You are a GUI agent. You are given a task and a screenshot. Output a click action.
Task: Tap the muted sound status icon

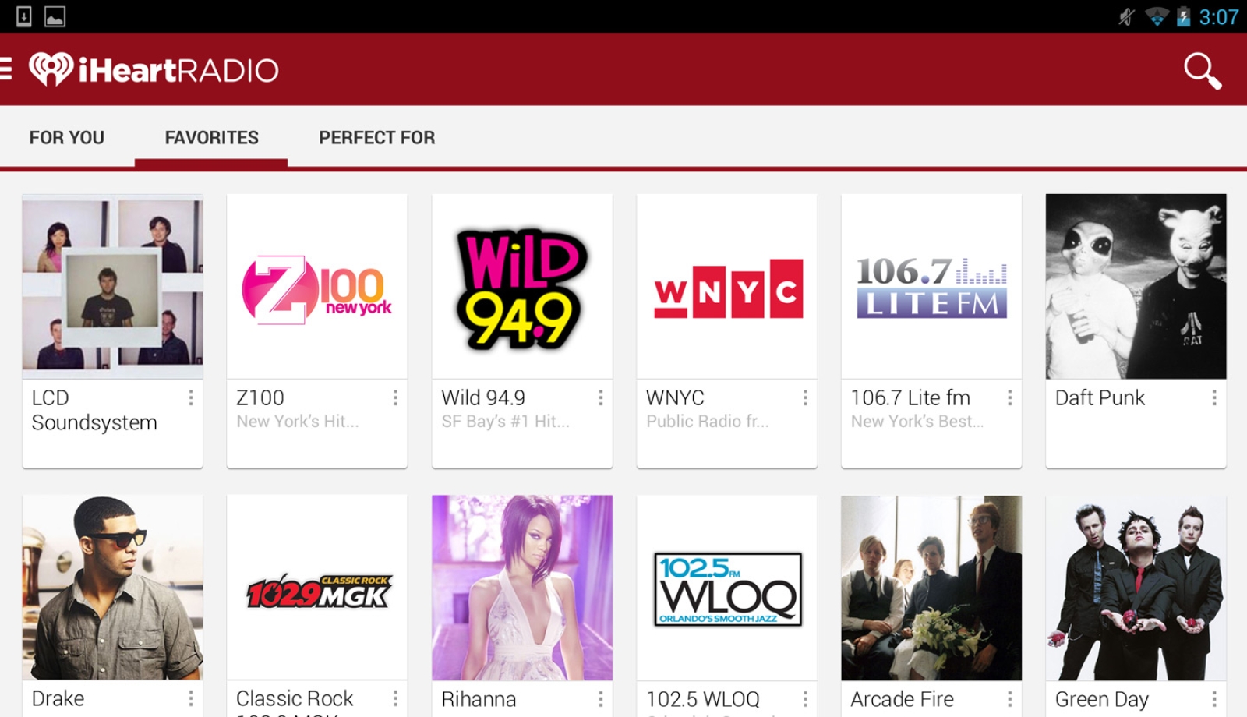[1127, 17]
